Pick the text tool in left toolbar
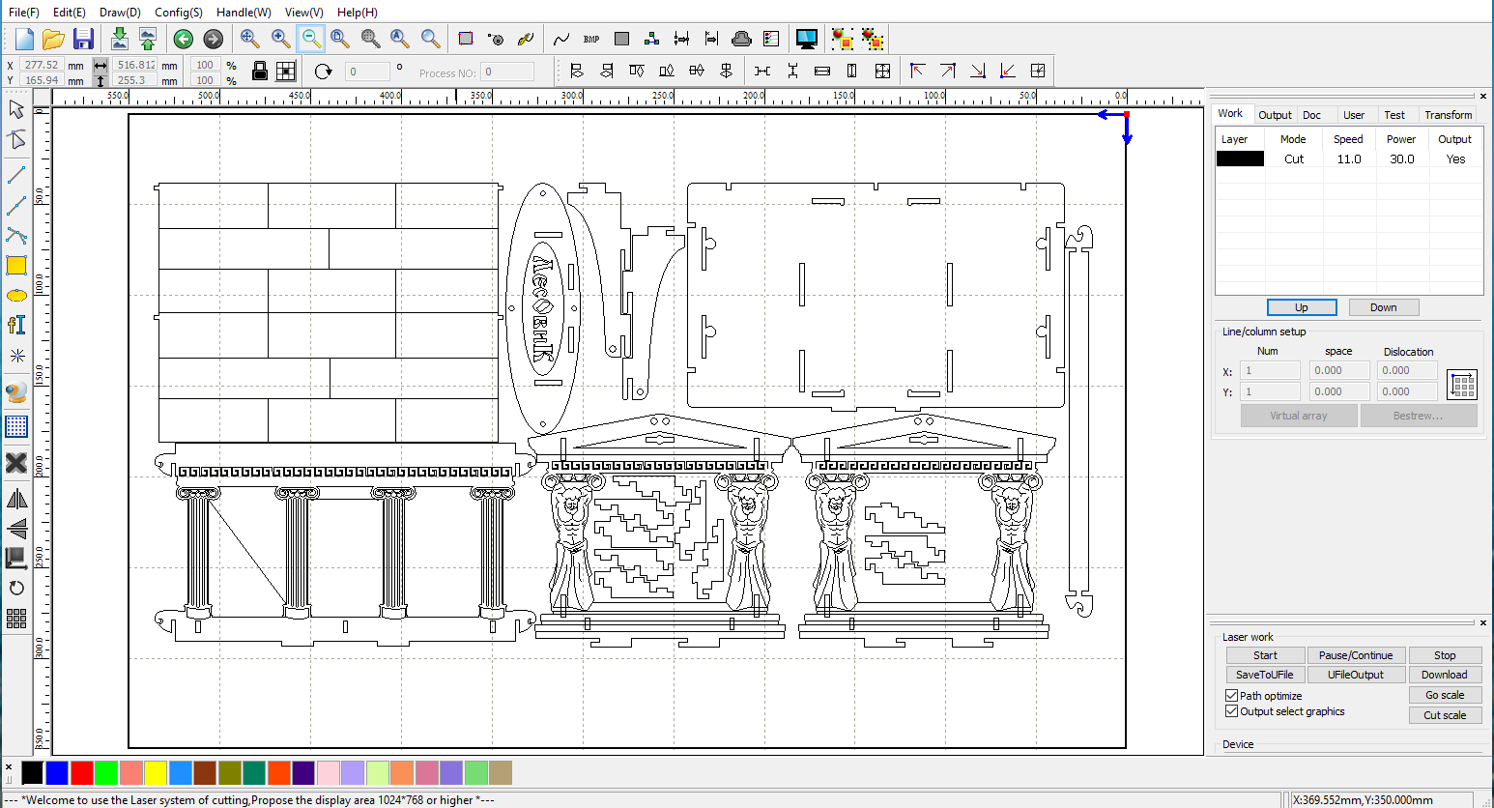The width and height of the screenshot is (1494, 808). point(16,325)
